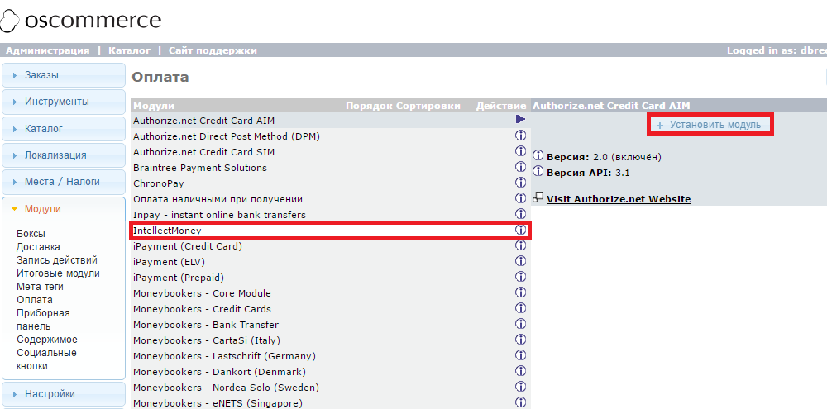827x409 pixels.
Task: Open the Администрация top menu item
Action: click(47, 50)
